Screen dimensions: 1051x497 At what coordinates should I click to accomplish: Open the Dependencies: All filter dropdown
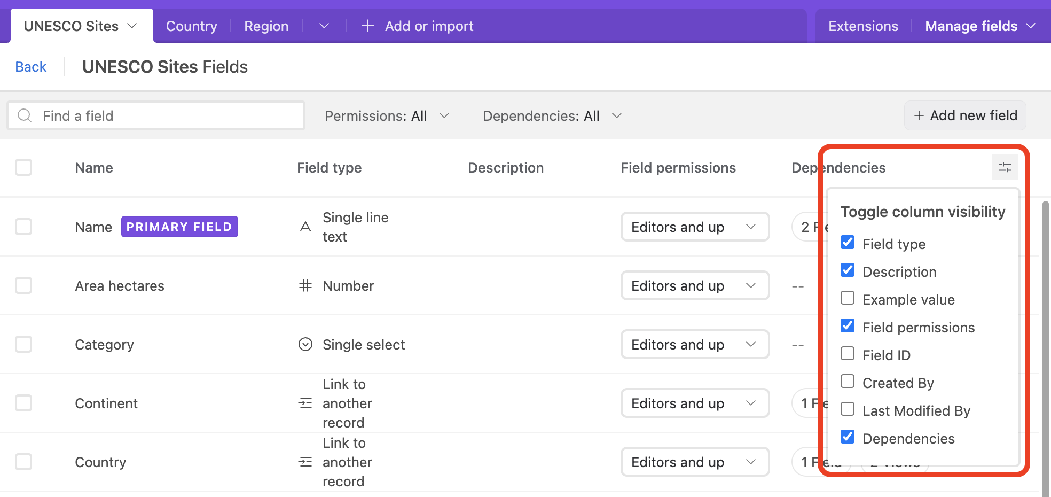(x=552, y=116)
